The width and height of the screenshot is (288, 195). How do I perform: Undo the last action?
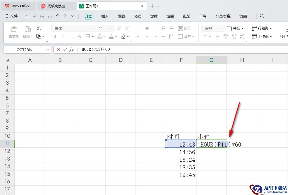point(57,16)
